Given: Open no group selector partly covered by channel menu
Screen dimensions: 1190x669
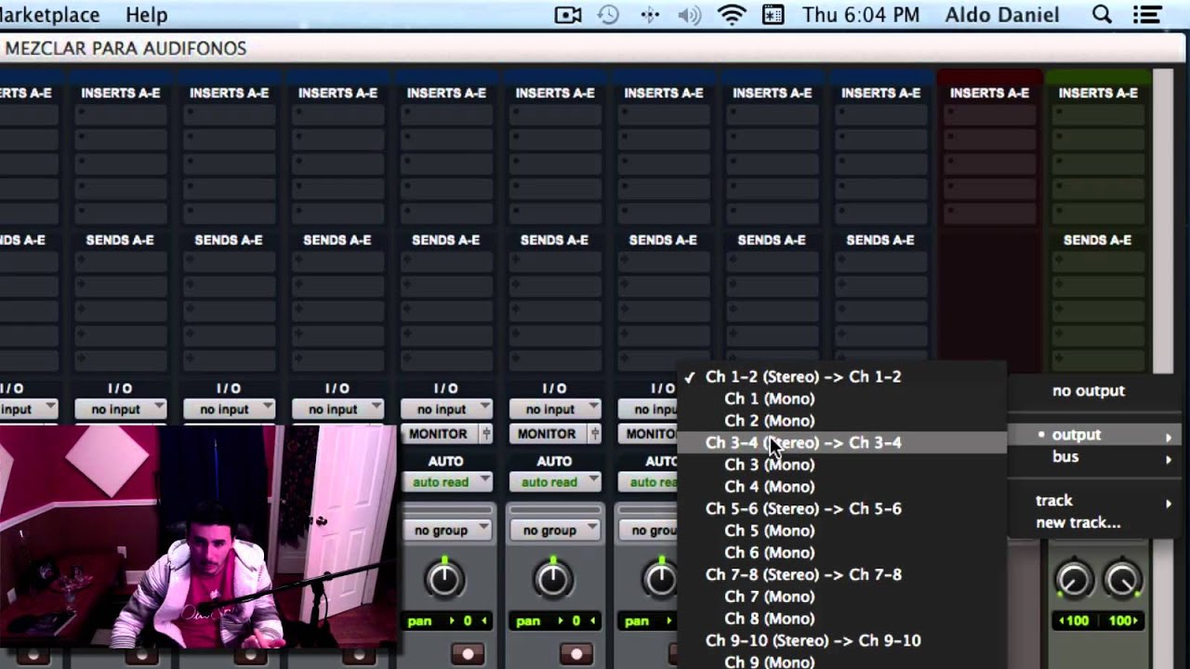Looking at the screenshot, I should tap(648, 531).
